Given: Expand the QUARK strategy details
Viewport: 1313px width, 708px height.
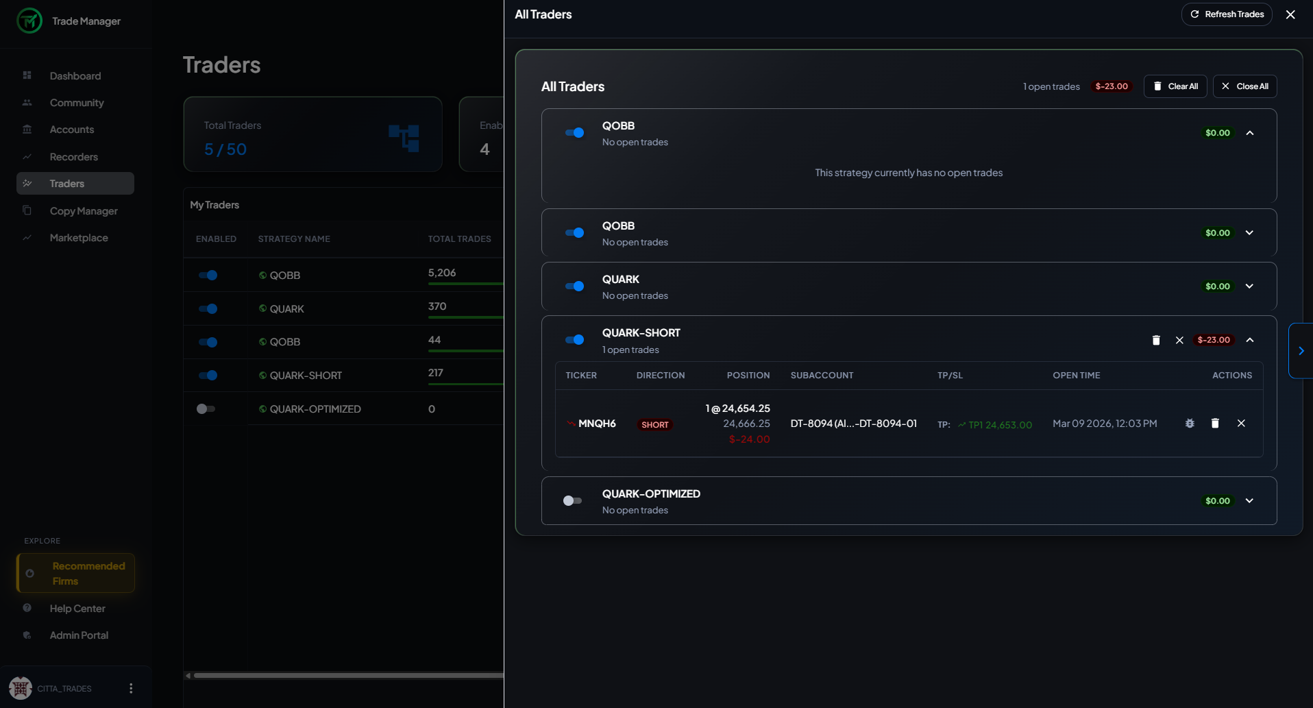Looking at the screenshot, I should coord(1250,286).
